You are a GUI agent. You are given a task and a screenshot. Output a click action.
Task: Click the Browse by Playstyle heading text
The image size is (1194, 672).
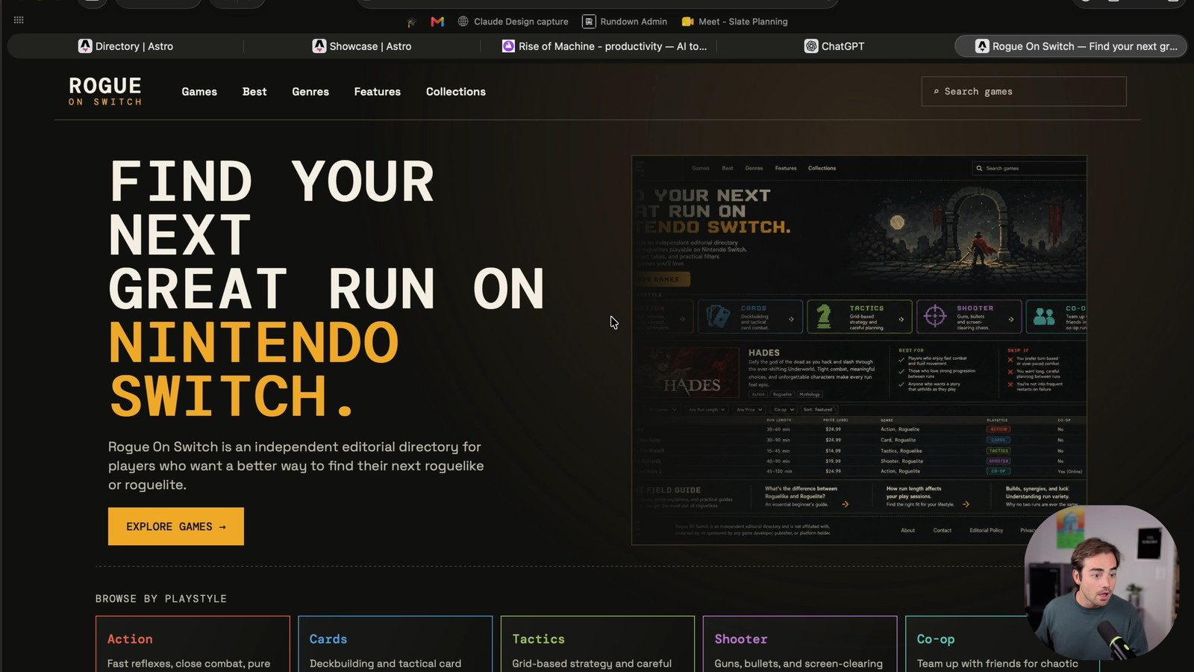point(161,599)
